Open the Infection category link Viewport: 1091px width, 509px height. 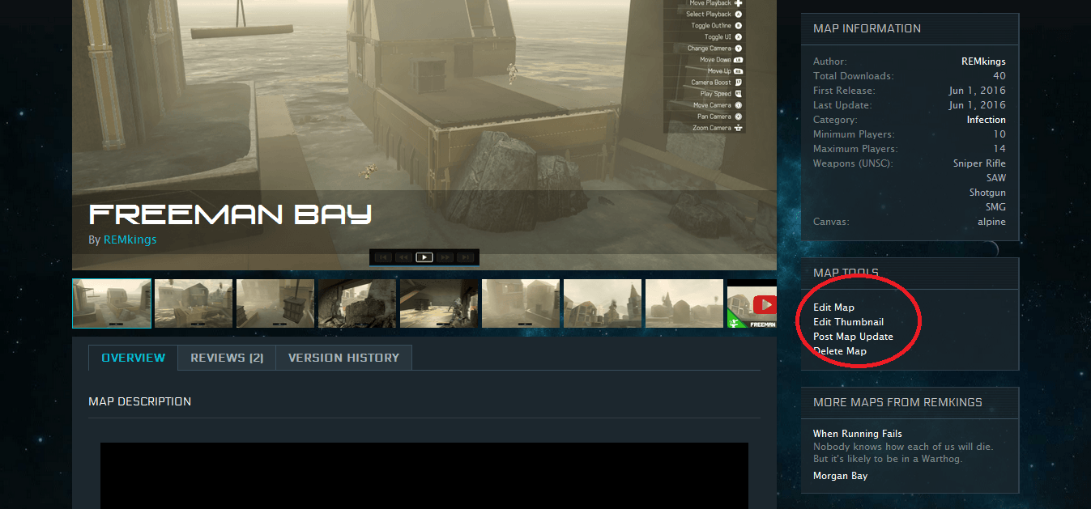coord(986,120)
